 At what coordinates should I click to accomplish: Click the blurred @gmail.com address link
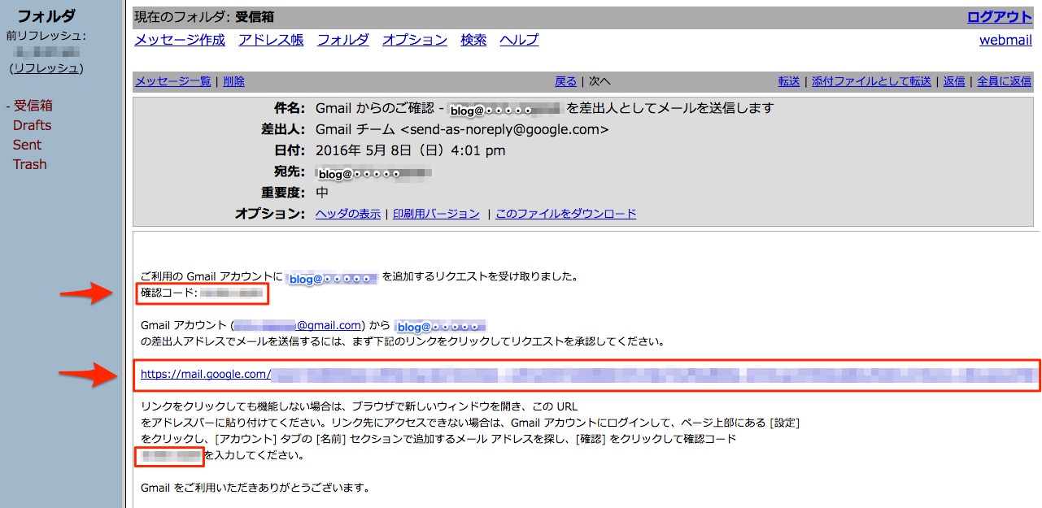298,325
